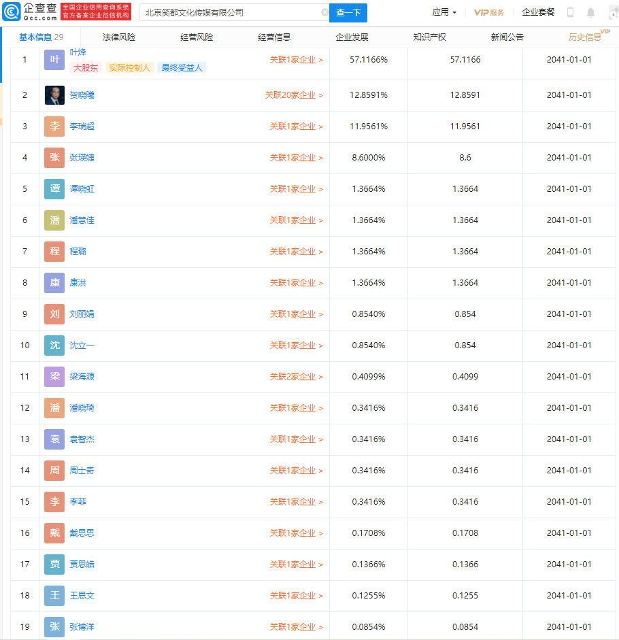Click the Qcc logo icon

[x=12, y=12]
